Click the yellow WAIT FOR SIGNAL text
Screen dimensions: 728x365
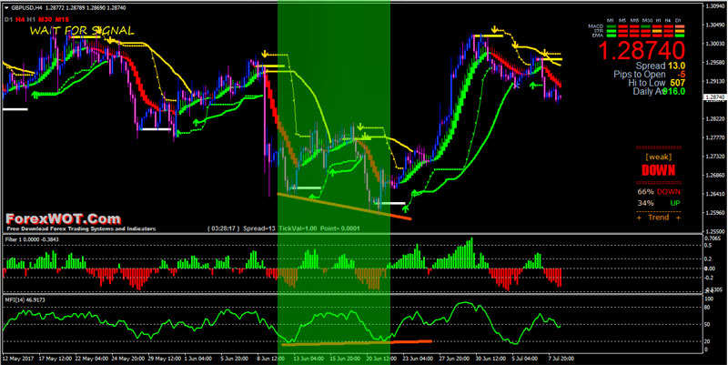coord(82,31)
